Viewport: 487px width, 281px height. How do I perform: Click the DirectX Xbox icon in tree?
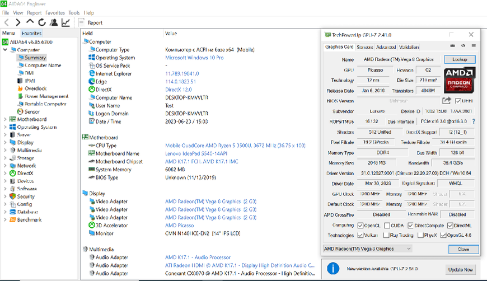12,174
